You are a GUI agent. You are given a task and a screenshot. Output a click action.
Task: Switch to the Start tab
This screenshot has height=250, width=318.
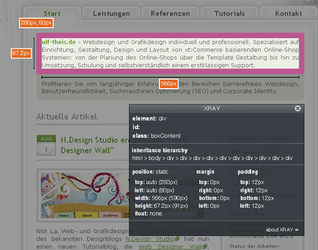pos(52,14)
